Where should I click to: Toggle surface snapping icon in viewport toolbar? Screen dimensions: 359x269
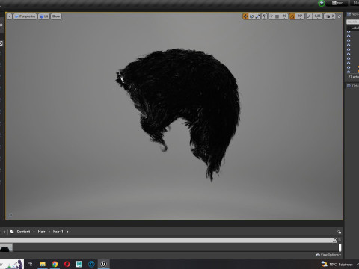tap(271, 16)
